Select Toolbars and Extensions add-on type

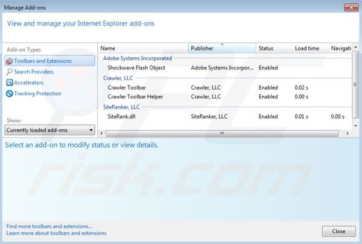click(49, 61)
